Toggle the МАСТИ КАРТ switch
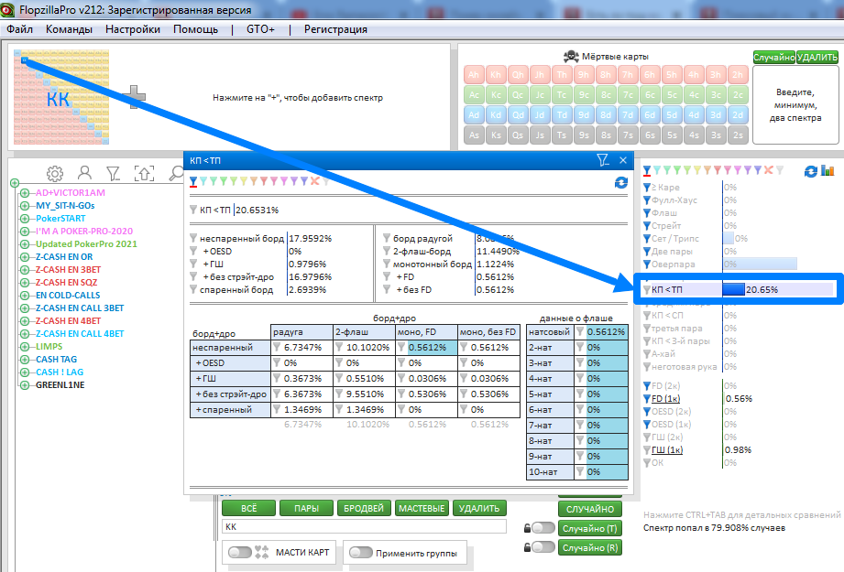The image size is (844, 572). pos(240,552)
